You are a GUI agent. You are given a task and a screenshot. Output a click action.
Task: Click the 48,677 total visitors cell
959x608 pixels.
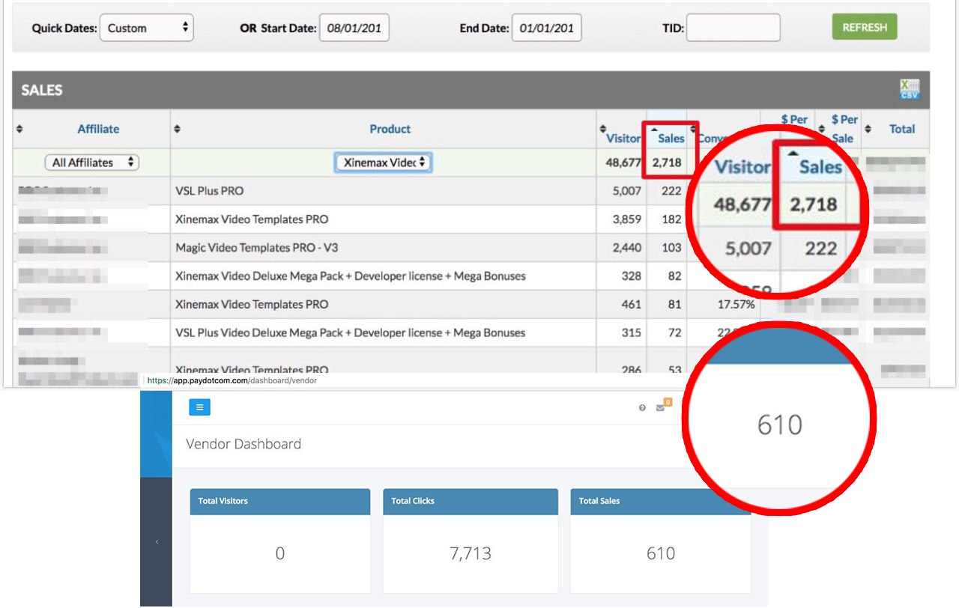click(623, 162)
